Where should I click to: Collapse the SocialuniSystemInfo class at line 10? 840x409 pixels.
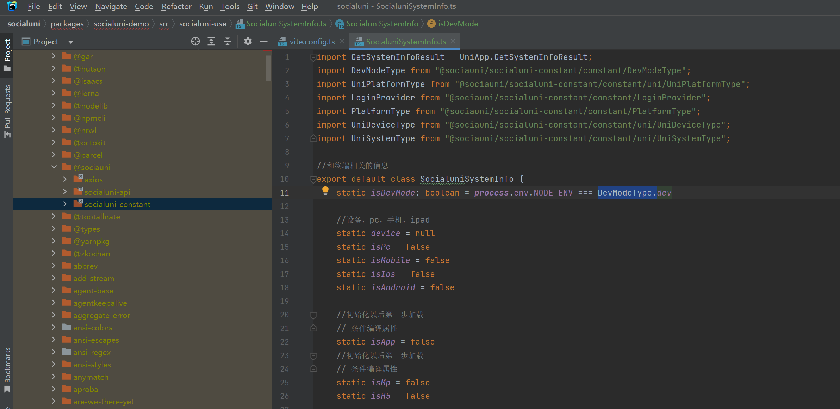(x=313, y=179)
